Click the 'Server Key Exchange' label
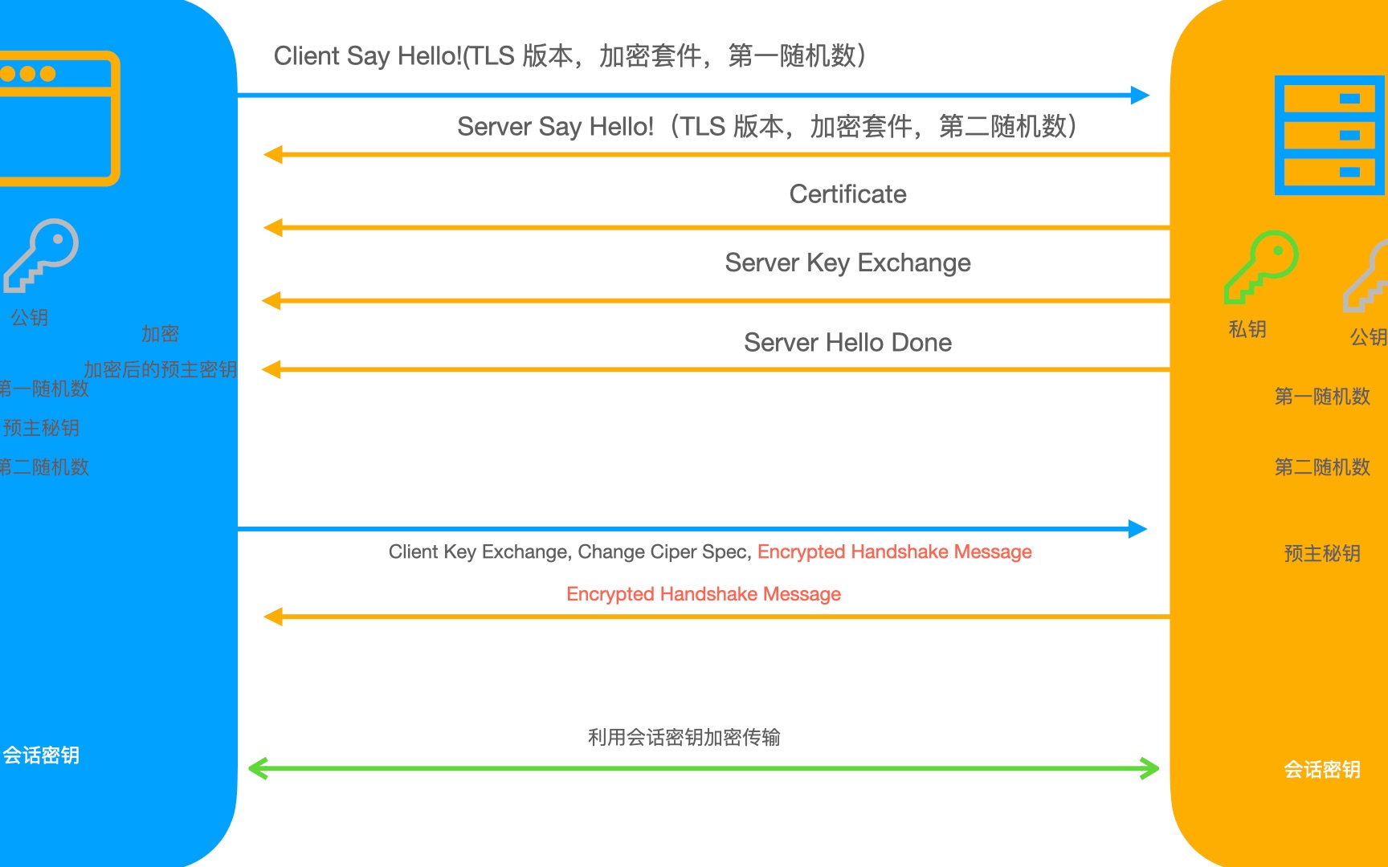The image size is (1388, 867). click(x=847, y=263)
